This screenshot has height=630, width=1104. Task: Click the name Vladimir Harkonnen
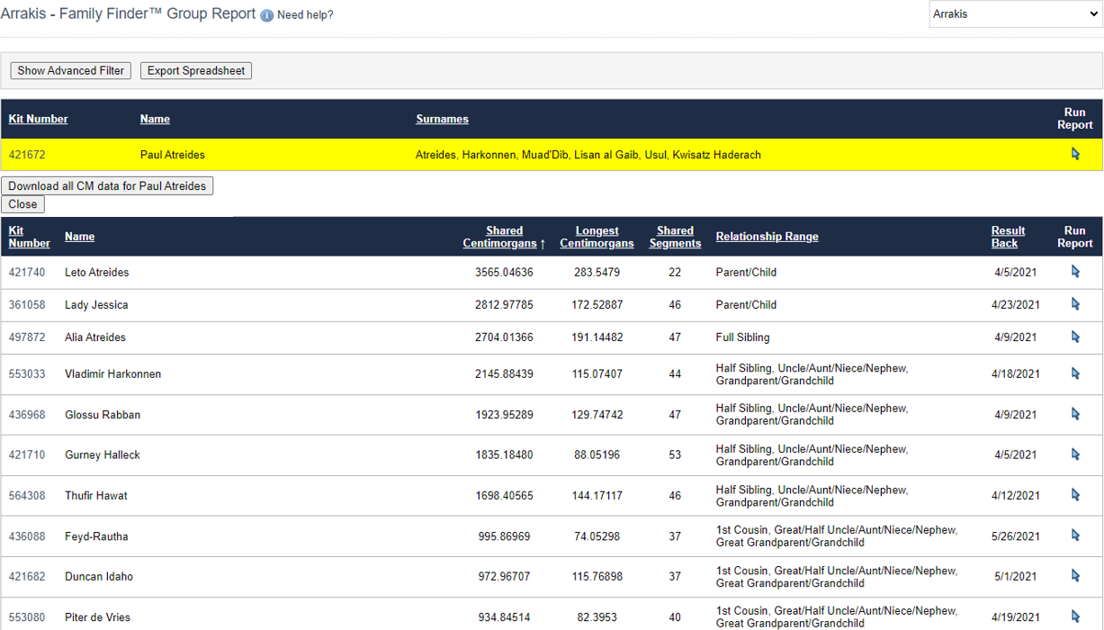point(113,374)
